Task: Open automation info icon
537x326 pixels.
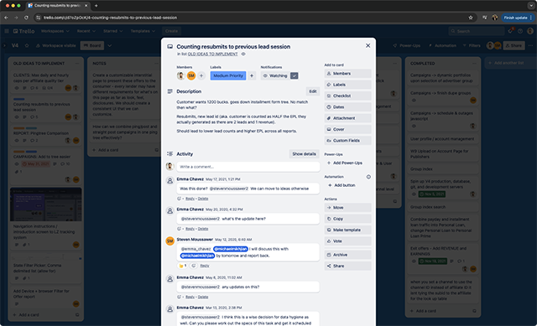Action: click(368, 177)
